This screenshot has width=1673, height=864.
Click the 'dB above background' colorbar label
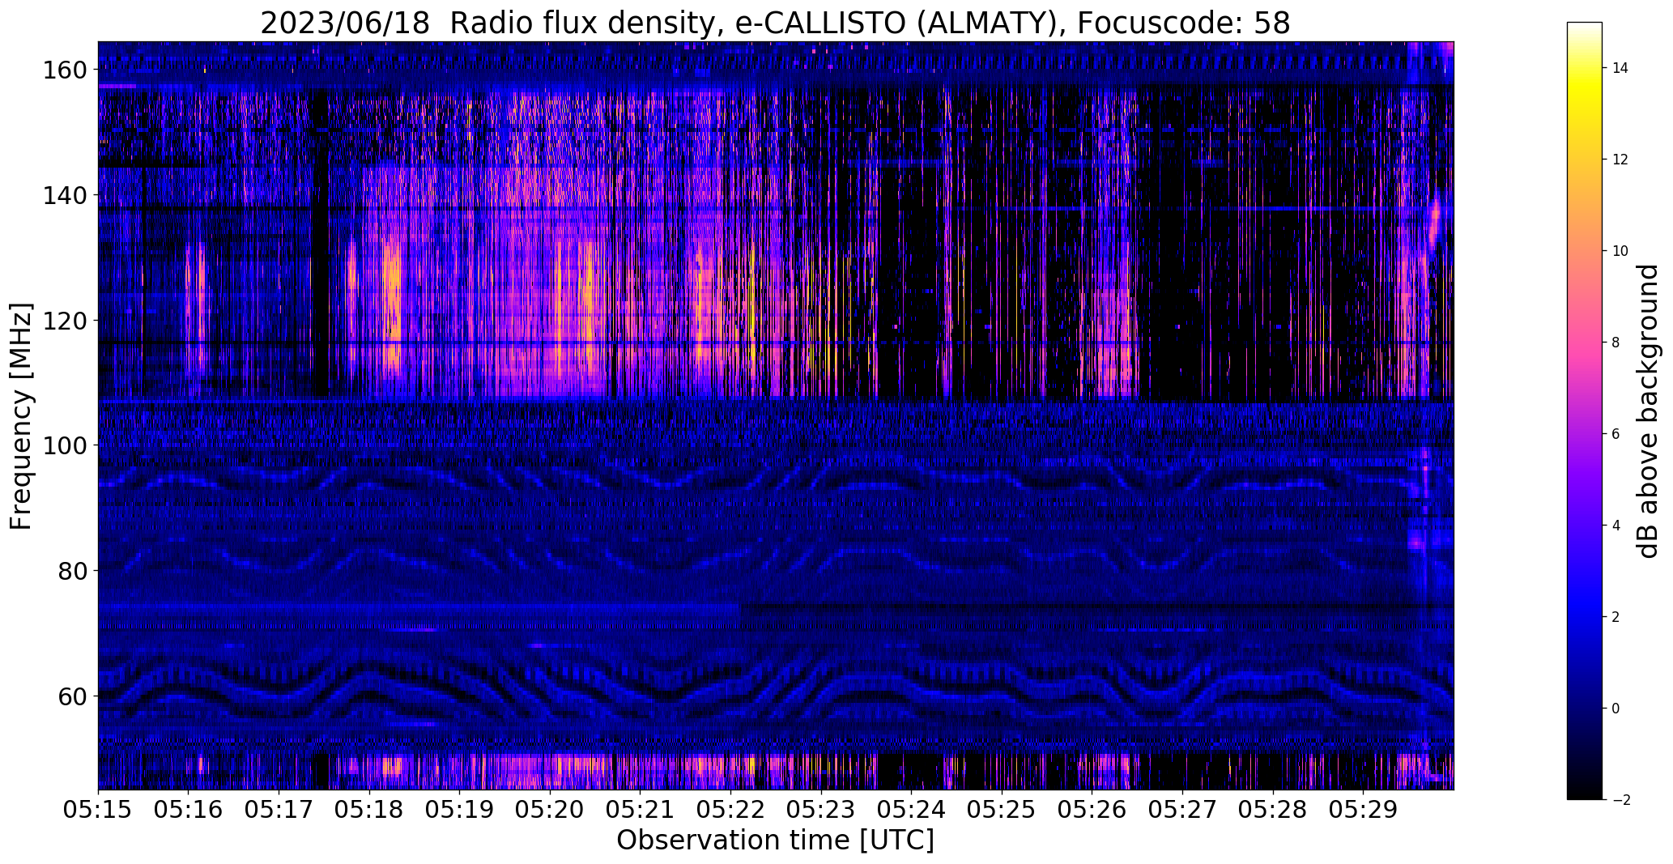[1647, 411]
